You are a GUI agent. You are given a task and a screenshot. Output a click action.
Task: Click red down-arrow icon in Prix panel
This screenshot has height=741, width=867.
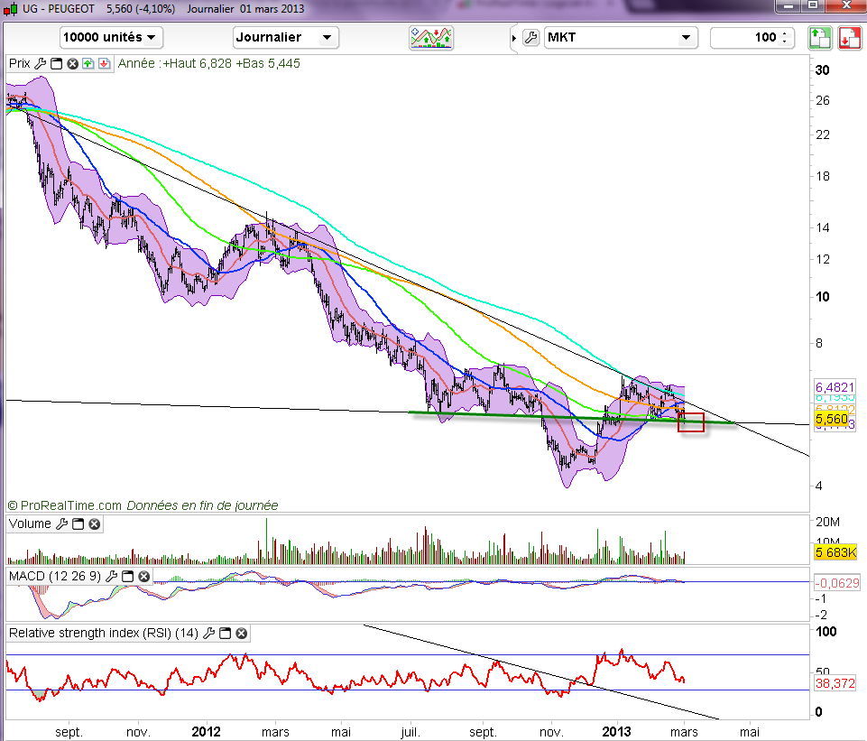click(104, 63)
